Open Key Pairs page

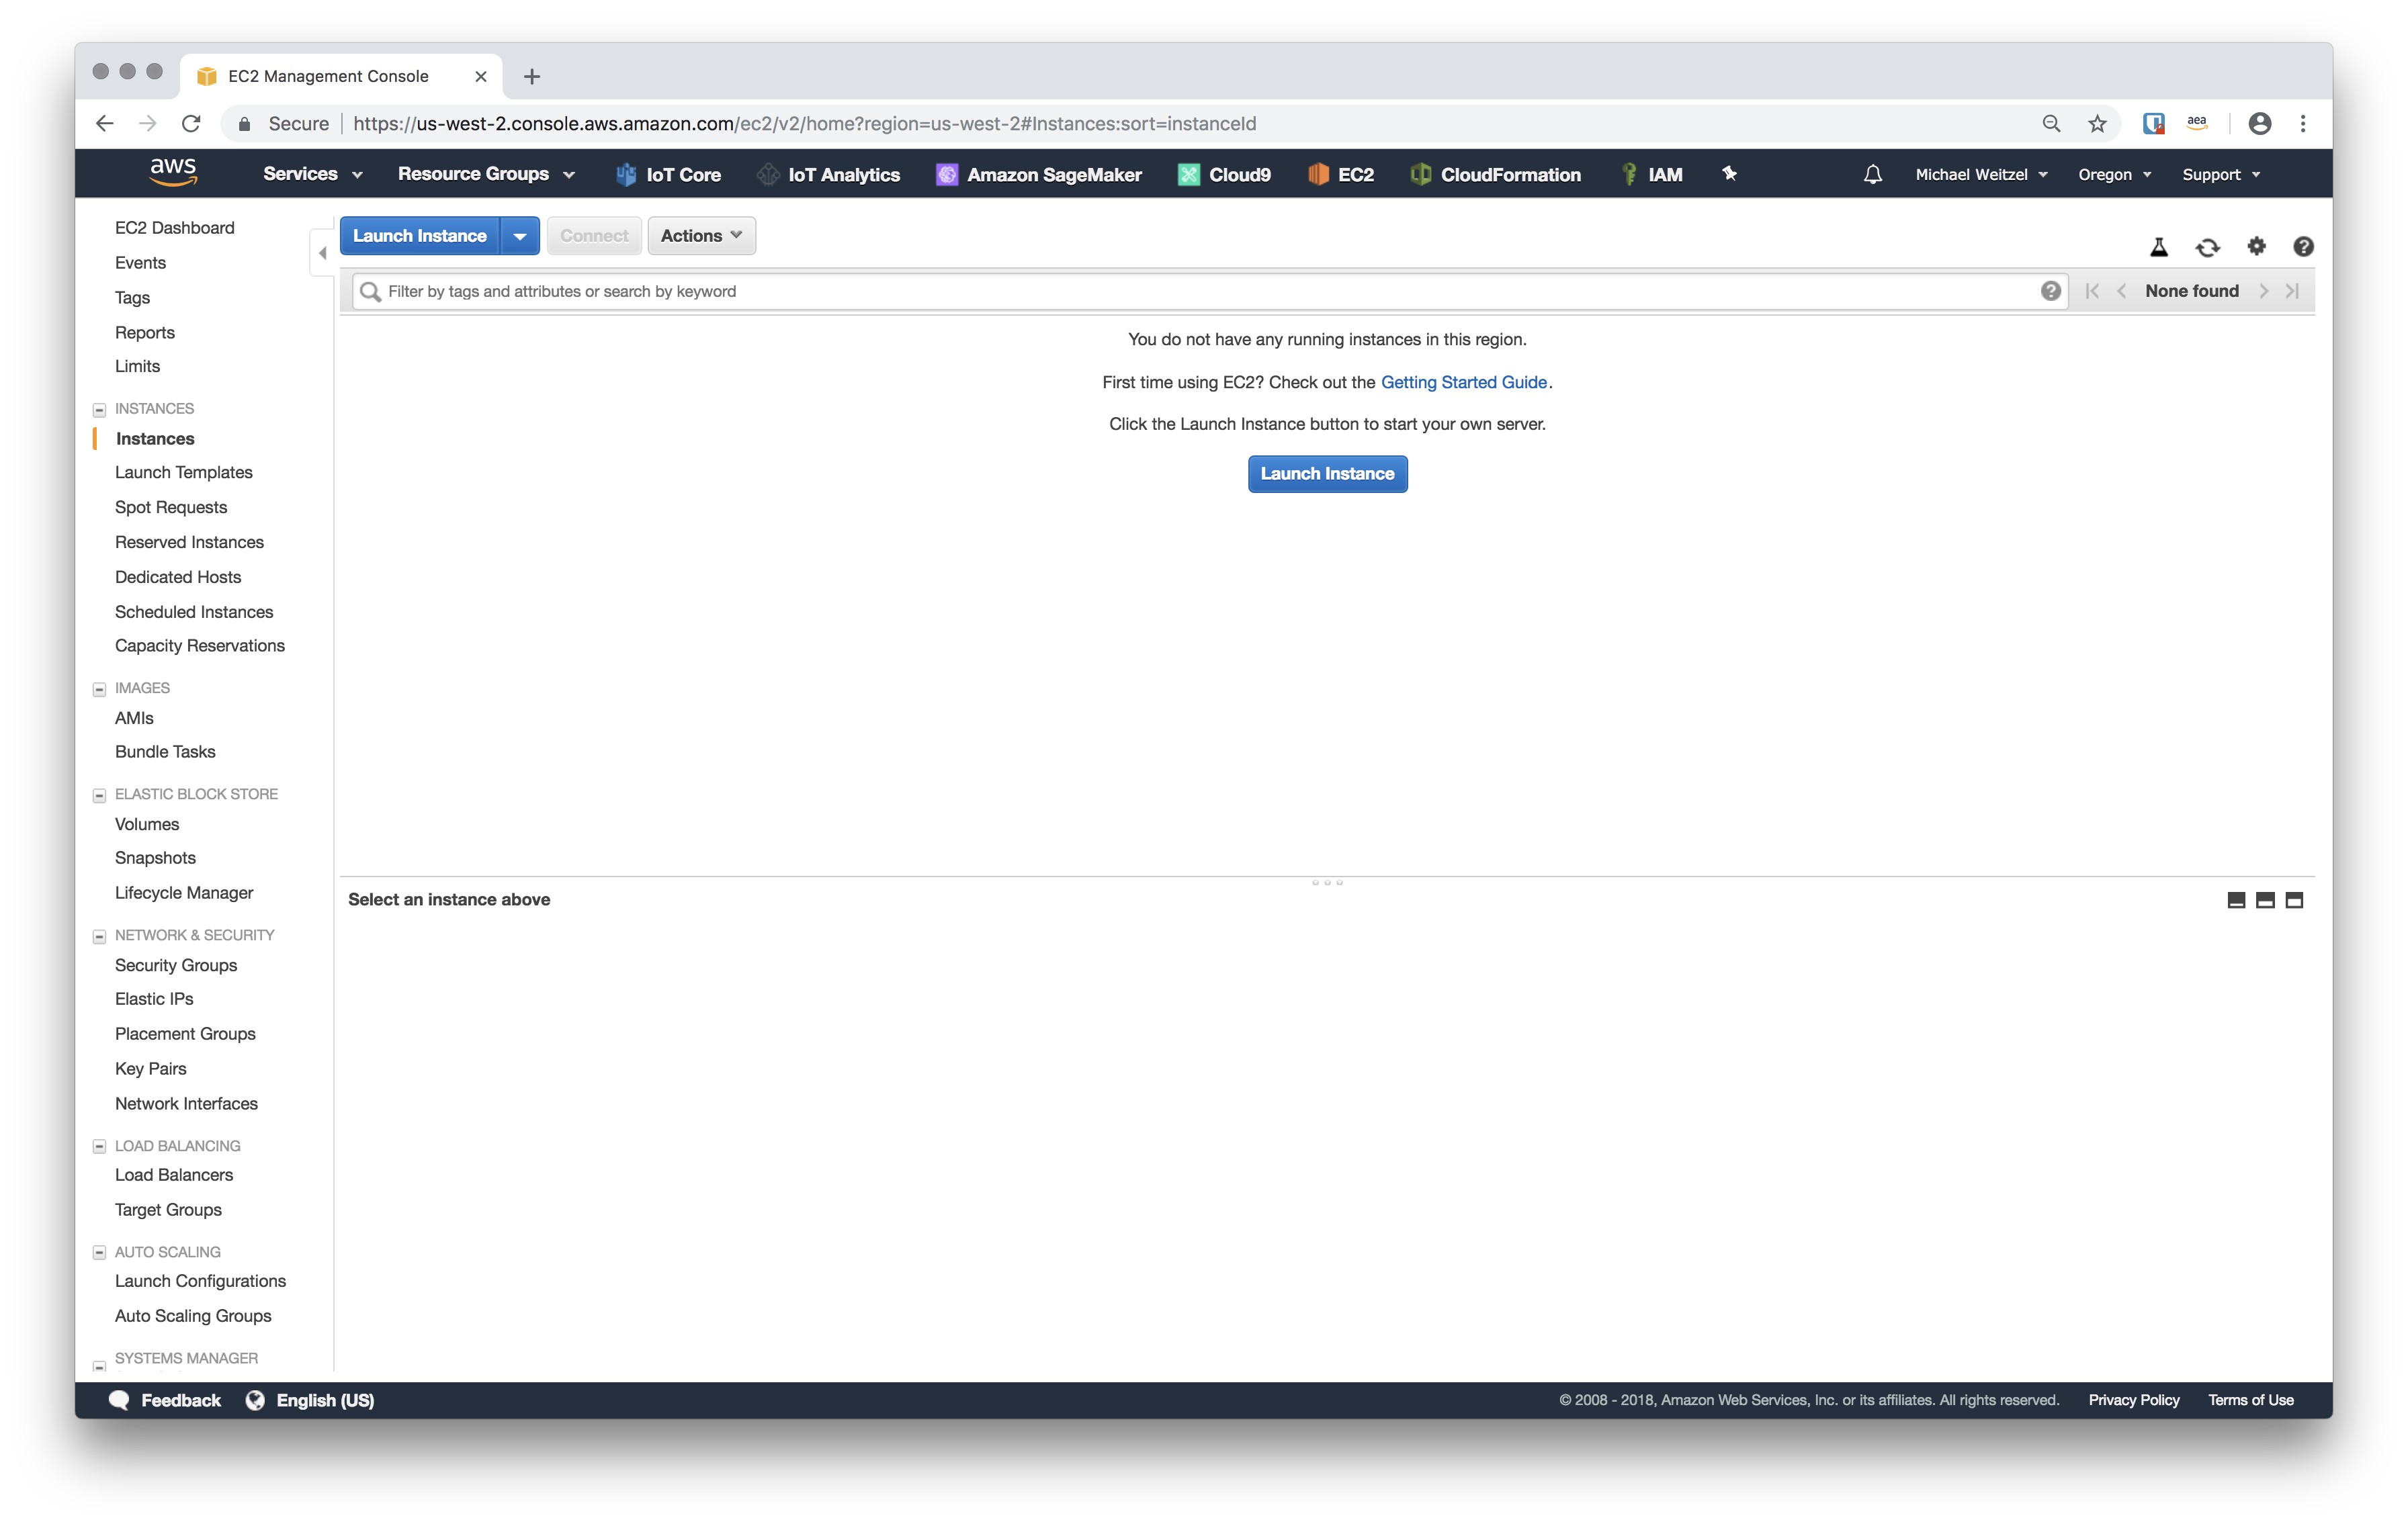[x=150, y=1068]
